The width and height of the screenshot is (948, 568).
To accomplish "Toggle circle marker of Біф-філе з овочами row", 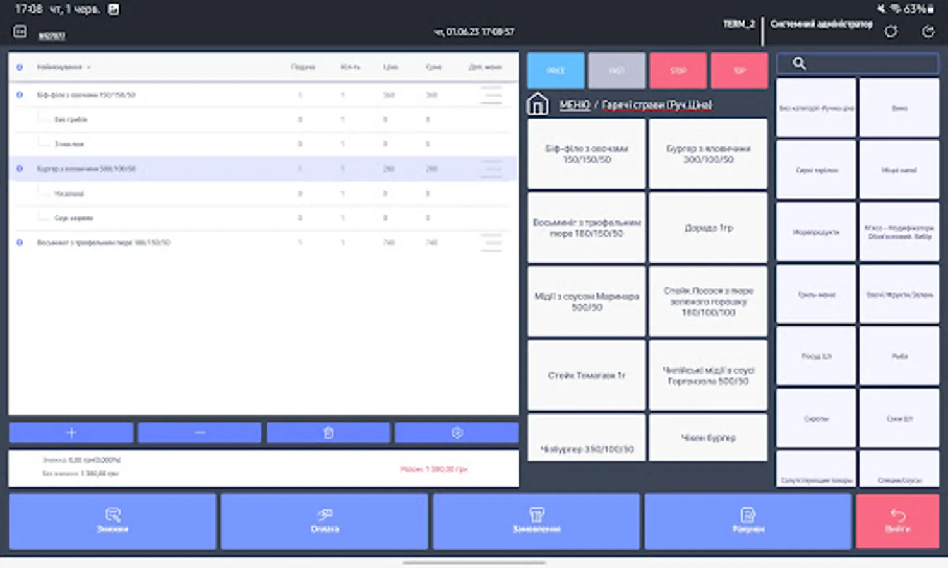I will click(20, 95).
